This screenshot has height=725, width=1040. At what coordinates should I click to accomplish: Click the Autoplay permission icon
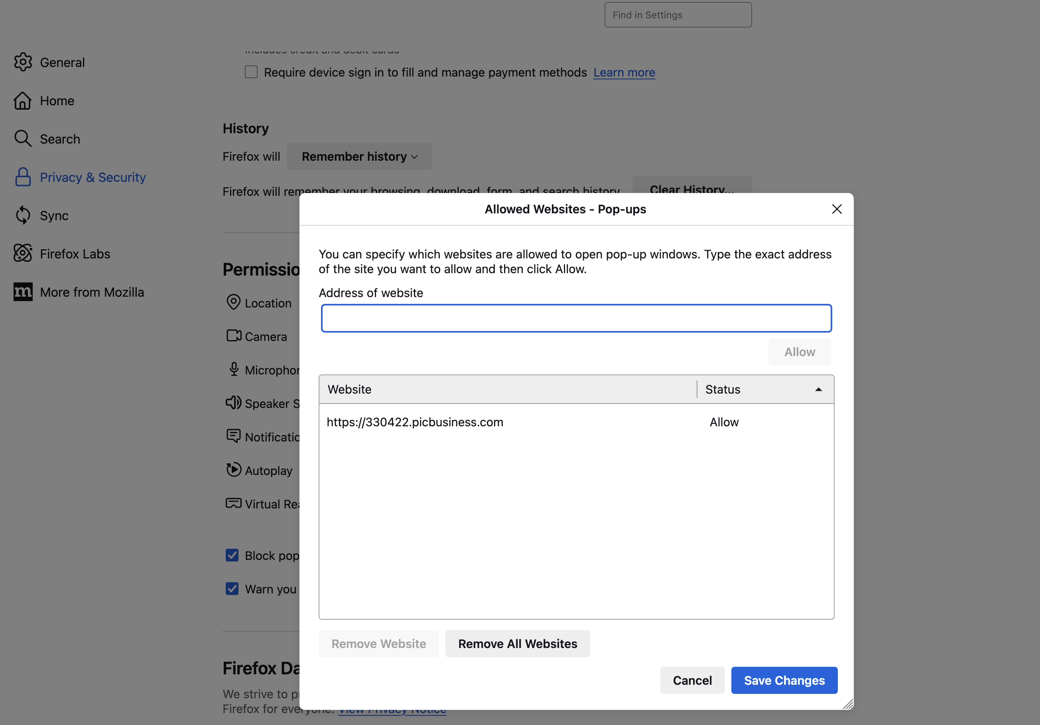233,470
